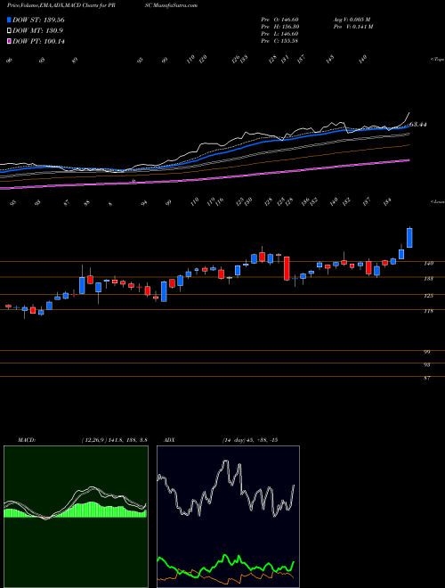445x588 pixels.
Task: Click the 'ADX' panel heading
Action: point(170,440)
